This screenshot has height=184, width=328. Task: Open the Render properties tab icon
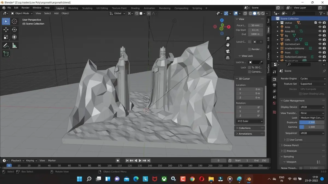274,79
